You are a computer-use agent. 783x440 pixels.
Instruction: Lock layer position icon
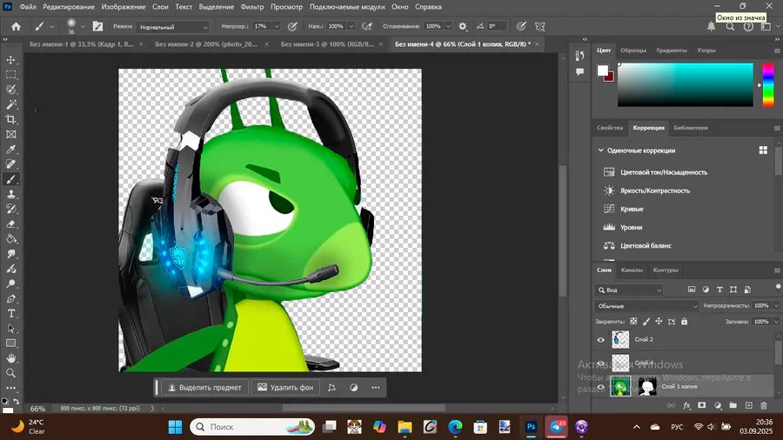click(659, 322)
